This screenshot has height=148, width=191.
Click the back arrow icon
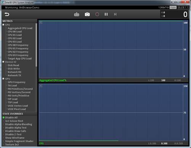click(7, 14)
